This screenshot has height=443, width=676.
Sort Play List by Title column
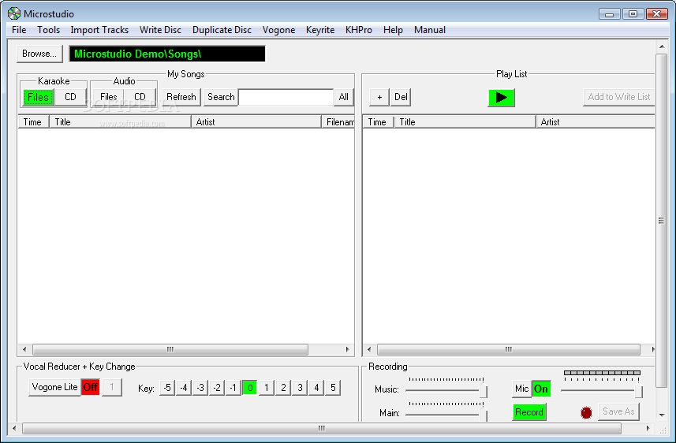pos(465,122)
